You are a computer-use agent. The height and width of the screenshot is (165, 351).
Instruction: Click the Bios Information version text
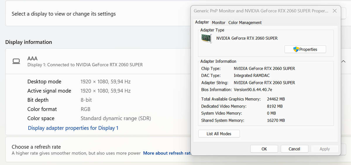tap(253, 89)
